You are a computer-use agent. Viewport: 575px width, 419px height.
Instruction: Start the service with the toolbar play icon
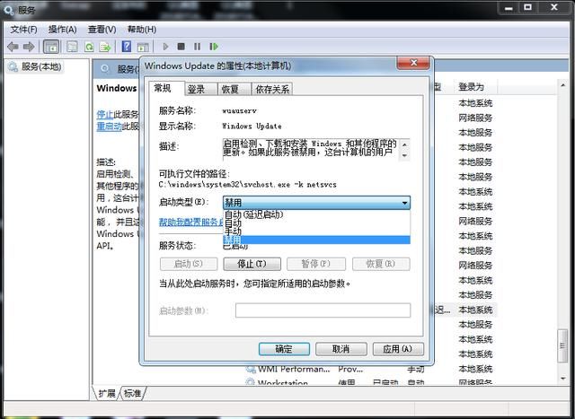tap(165, 47)
